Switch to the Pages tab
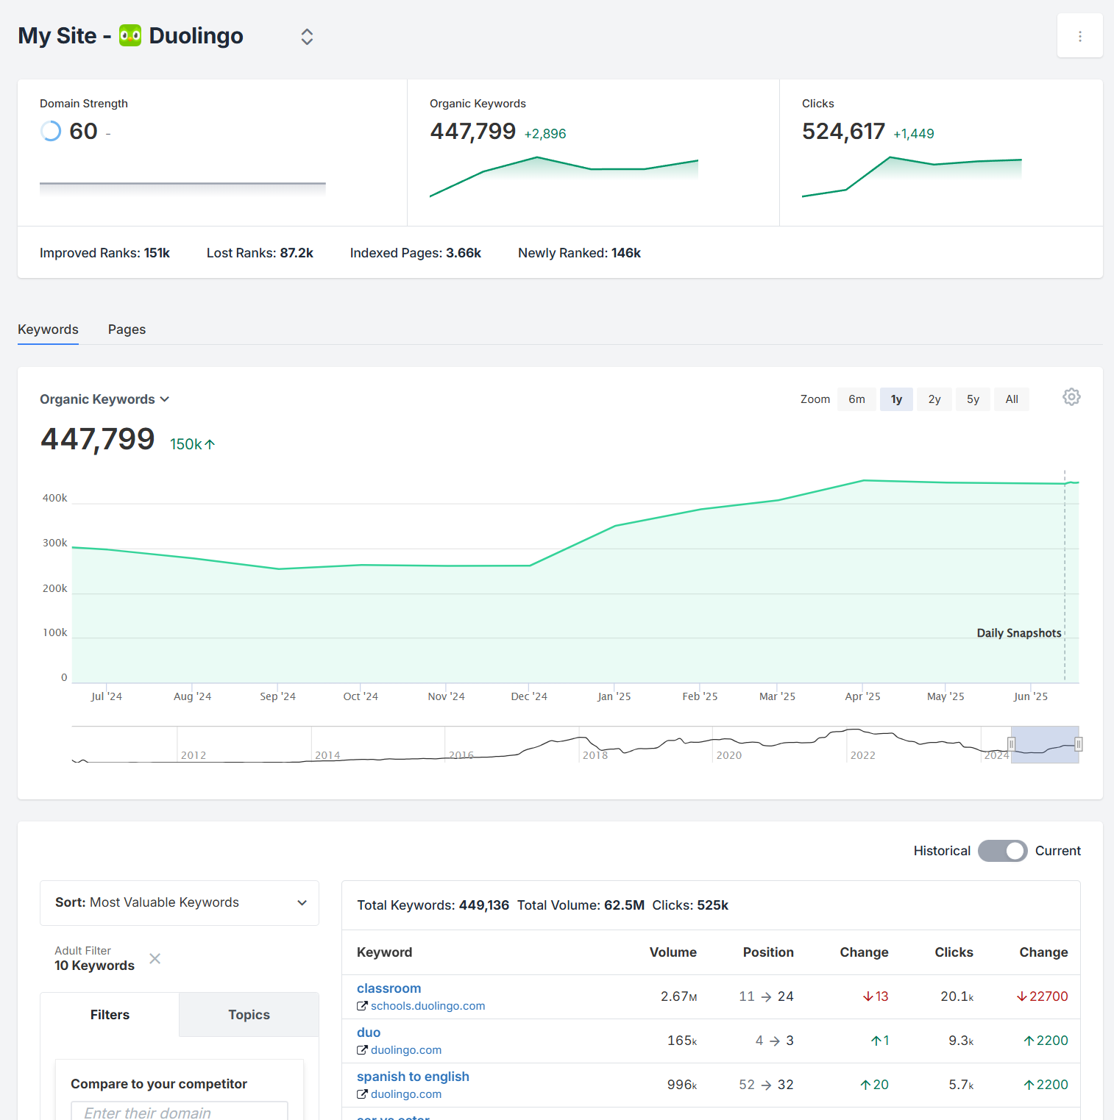 (x=126, y=329)
